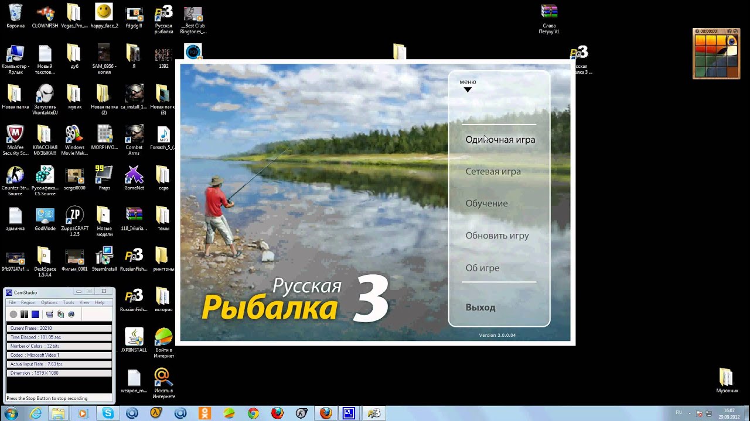Pause recording in CamStudio
750x421 pixels.
click(x=25, y=315)
